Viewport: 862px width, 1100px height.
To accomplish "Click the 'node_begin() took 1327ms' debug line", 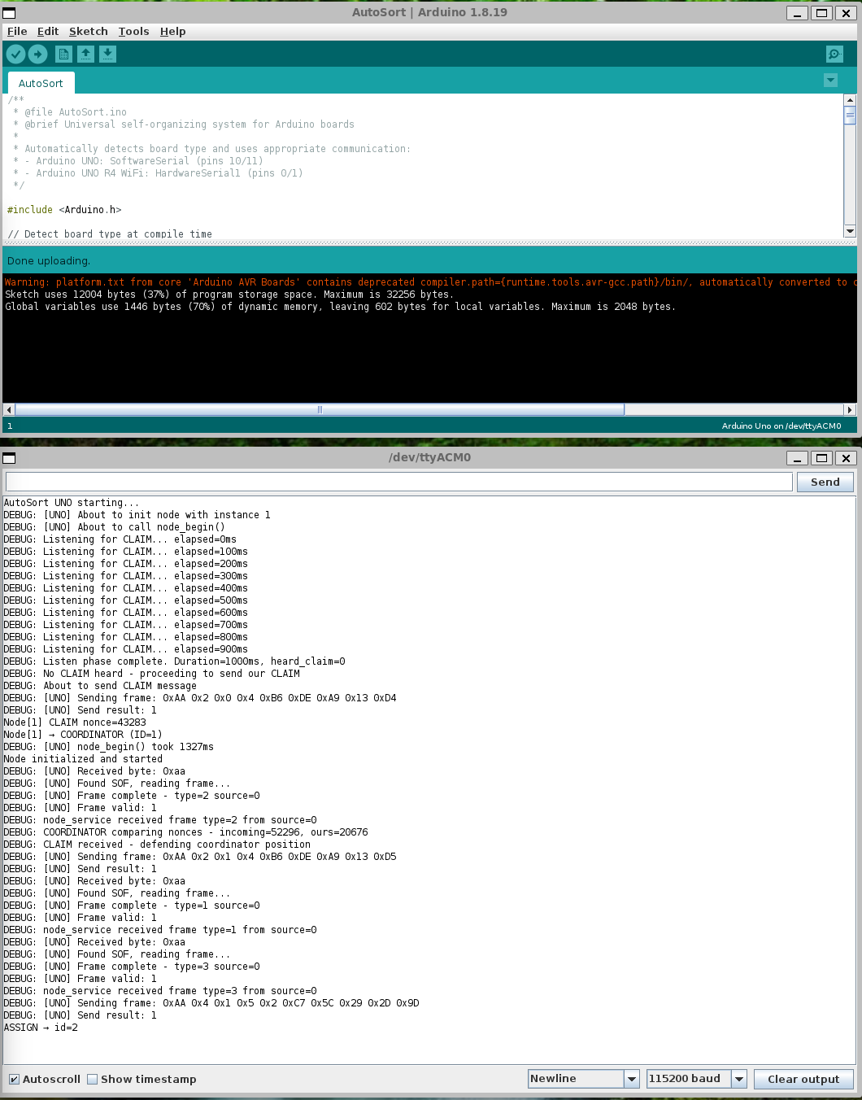I will point(109,747).
